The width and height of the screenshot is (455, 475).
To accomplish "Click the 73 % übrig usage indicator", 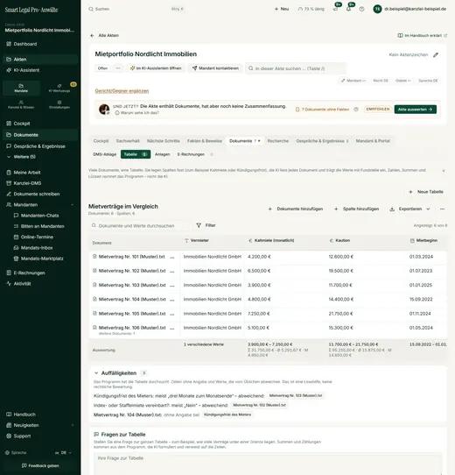I will [311, 9].
